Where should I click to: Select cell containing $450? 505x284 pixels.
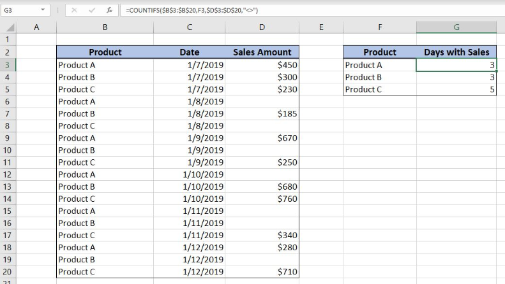[x=262, y=65]
